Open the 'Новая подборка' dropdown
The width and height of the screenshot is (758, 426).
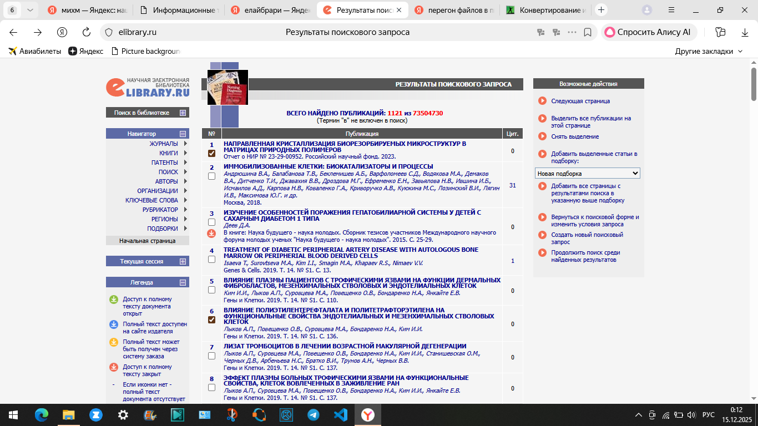(x=587, y=174)
